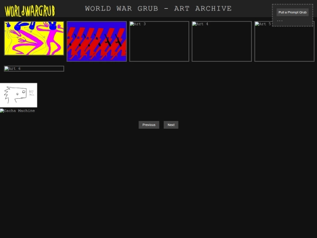Click Pull a Prompt Grub button
317x238 pixels.
coord(292,12)
